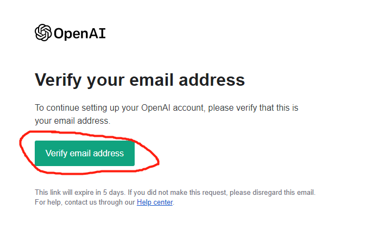Click the phrase If you did not make this request
This screenshot has height=235, width=385.
(x=177, y=192)
